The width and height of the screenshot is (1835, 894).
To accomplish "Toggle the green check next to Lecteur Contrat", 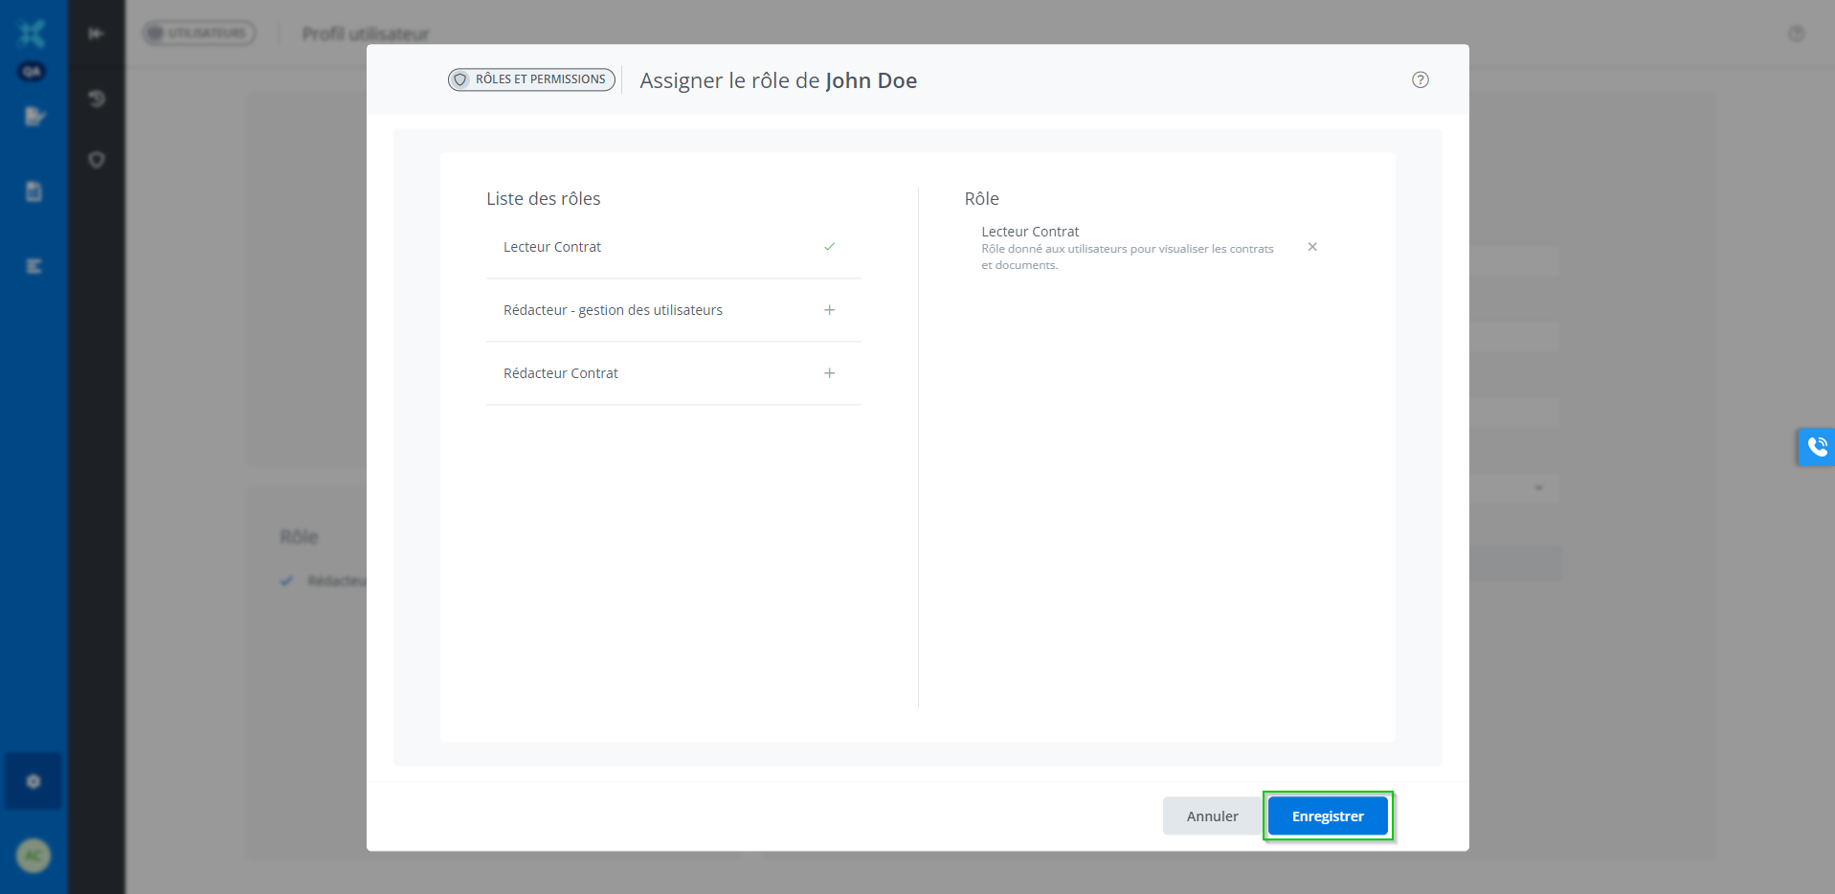I will click(x=829, y=247).
